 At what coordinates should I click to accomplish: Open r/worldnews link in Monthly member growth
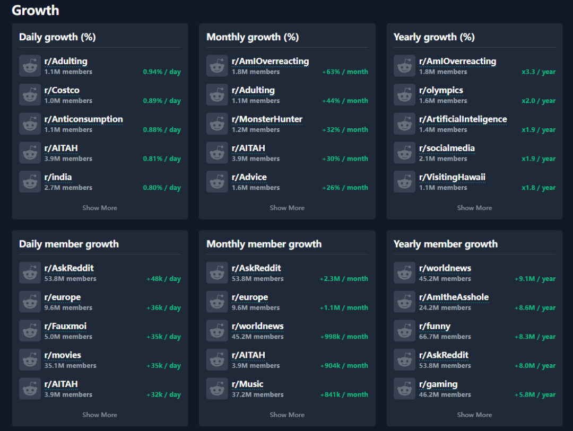[258, 326]
